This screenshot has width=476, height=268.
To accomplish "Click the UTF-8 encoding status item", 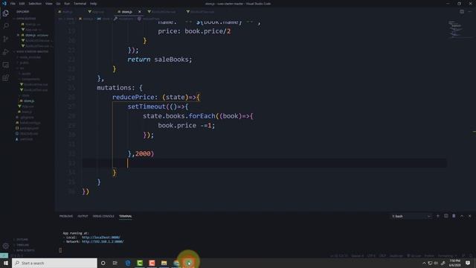I will (371, 255).
